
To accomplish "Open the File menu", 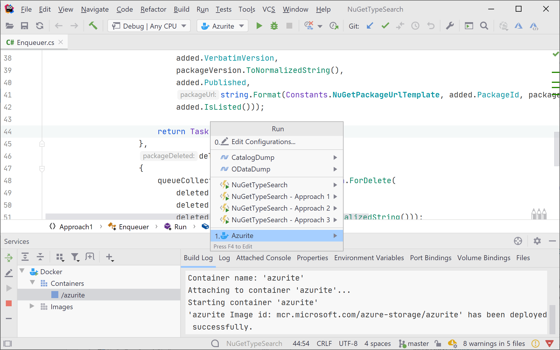I will coord(26,9).
